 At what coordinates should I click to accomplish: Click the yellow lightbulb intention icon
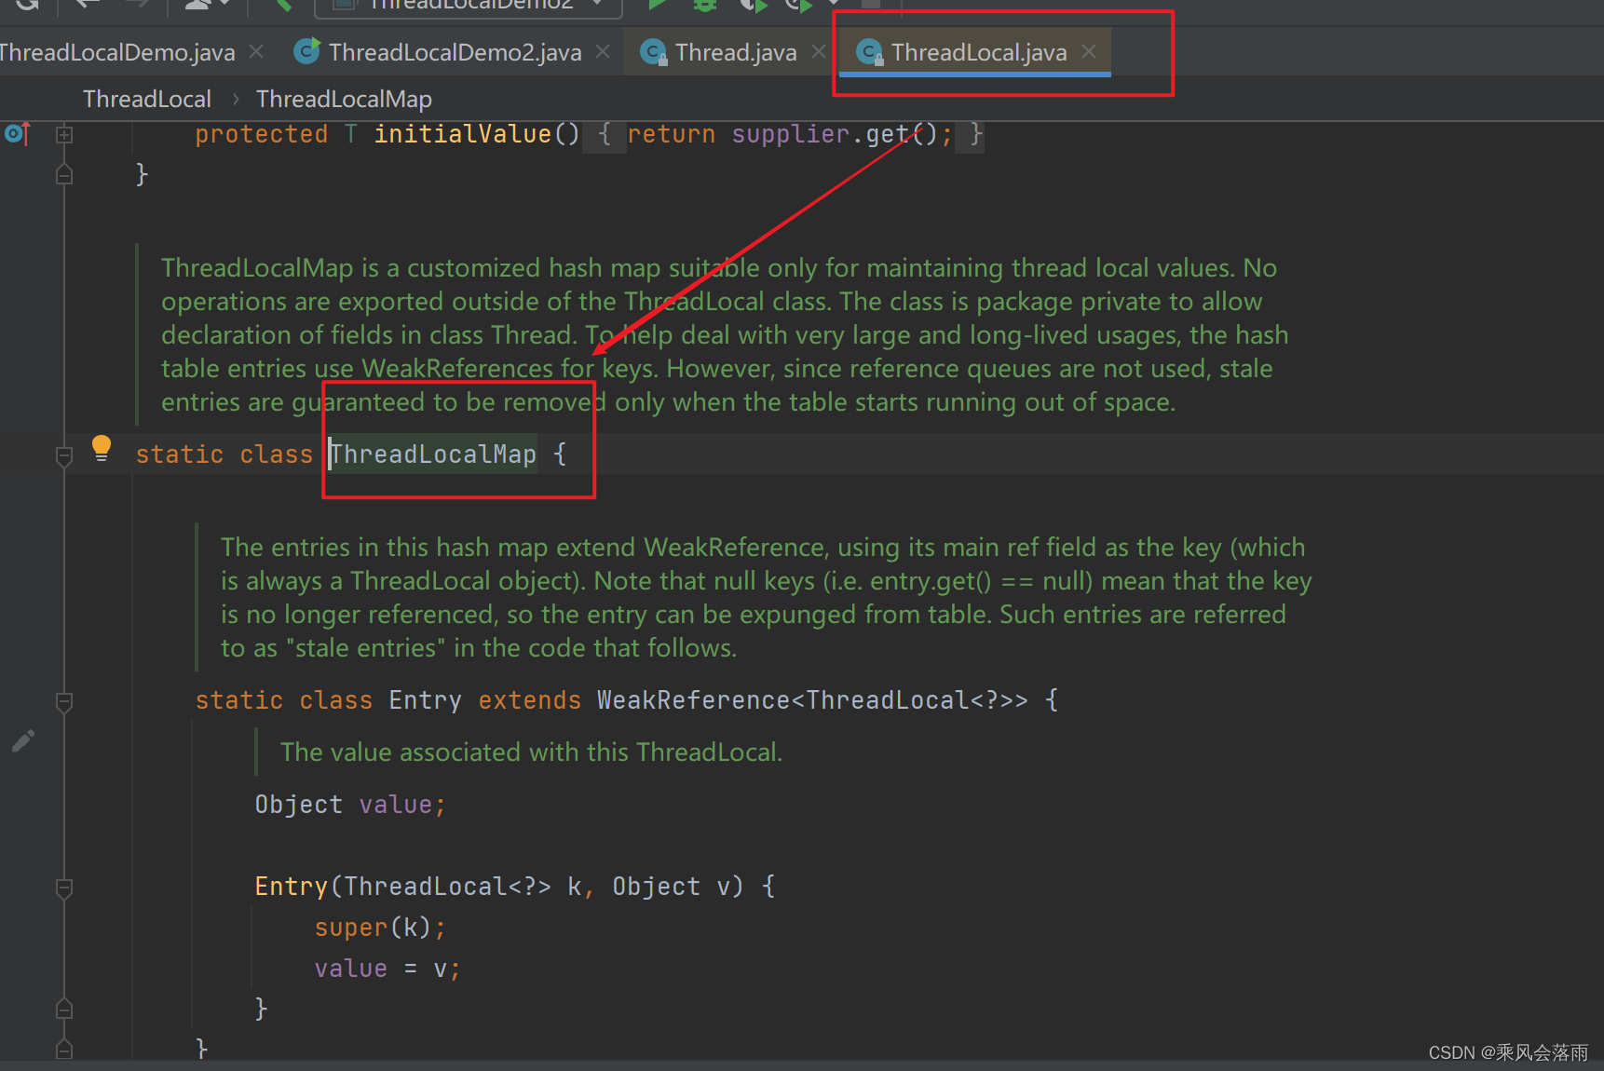(x=102, y=449)
